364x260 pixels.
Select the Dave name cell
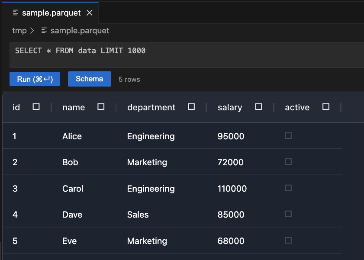click(x=72, y=215)
